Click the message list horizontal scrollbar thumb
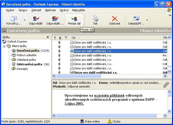The width and height of the screenshot is (173, 125). coord(79,76)
